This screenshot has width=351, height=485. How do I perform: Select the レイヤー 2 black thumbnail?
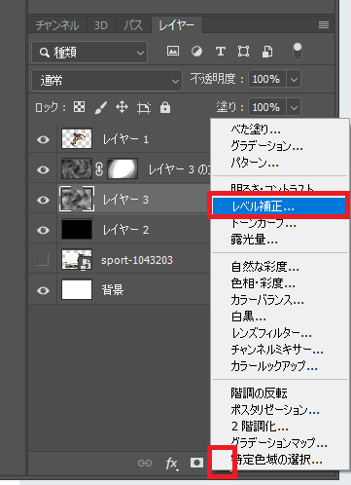point(77,229)
